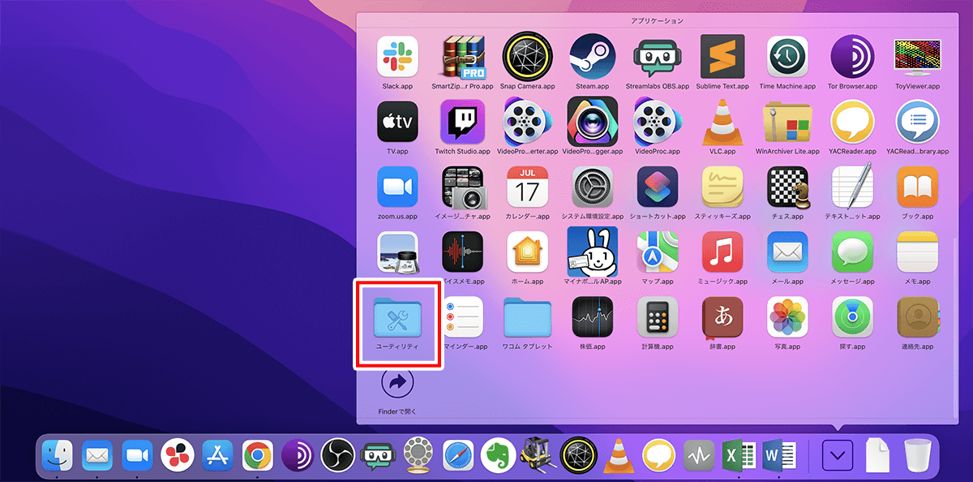973x482 pixels.
Task: Launch Notes (メモ.app)
Action: coord(917,252)
